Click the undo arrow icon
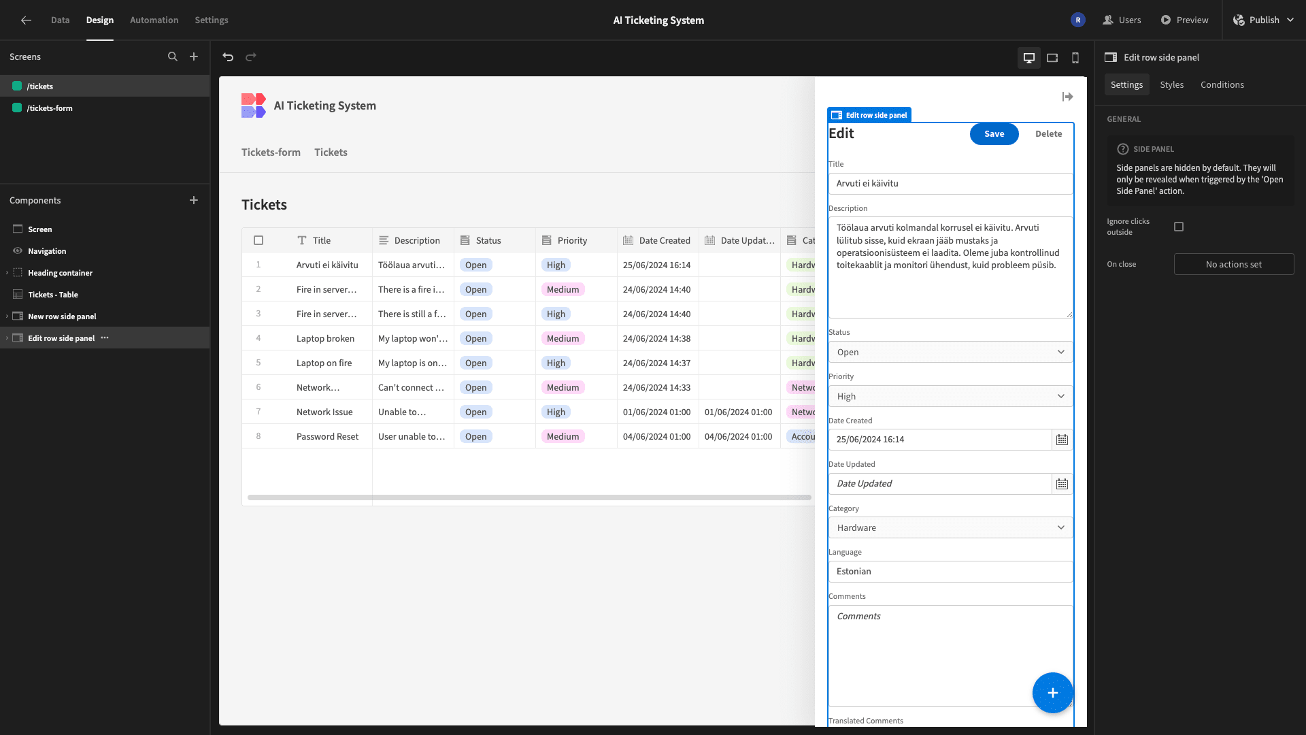 click(228, 57)
